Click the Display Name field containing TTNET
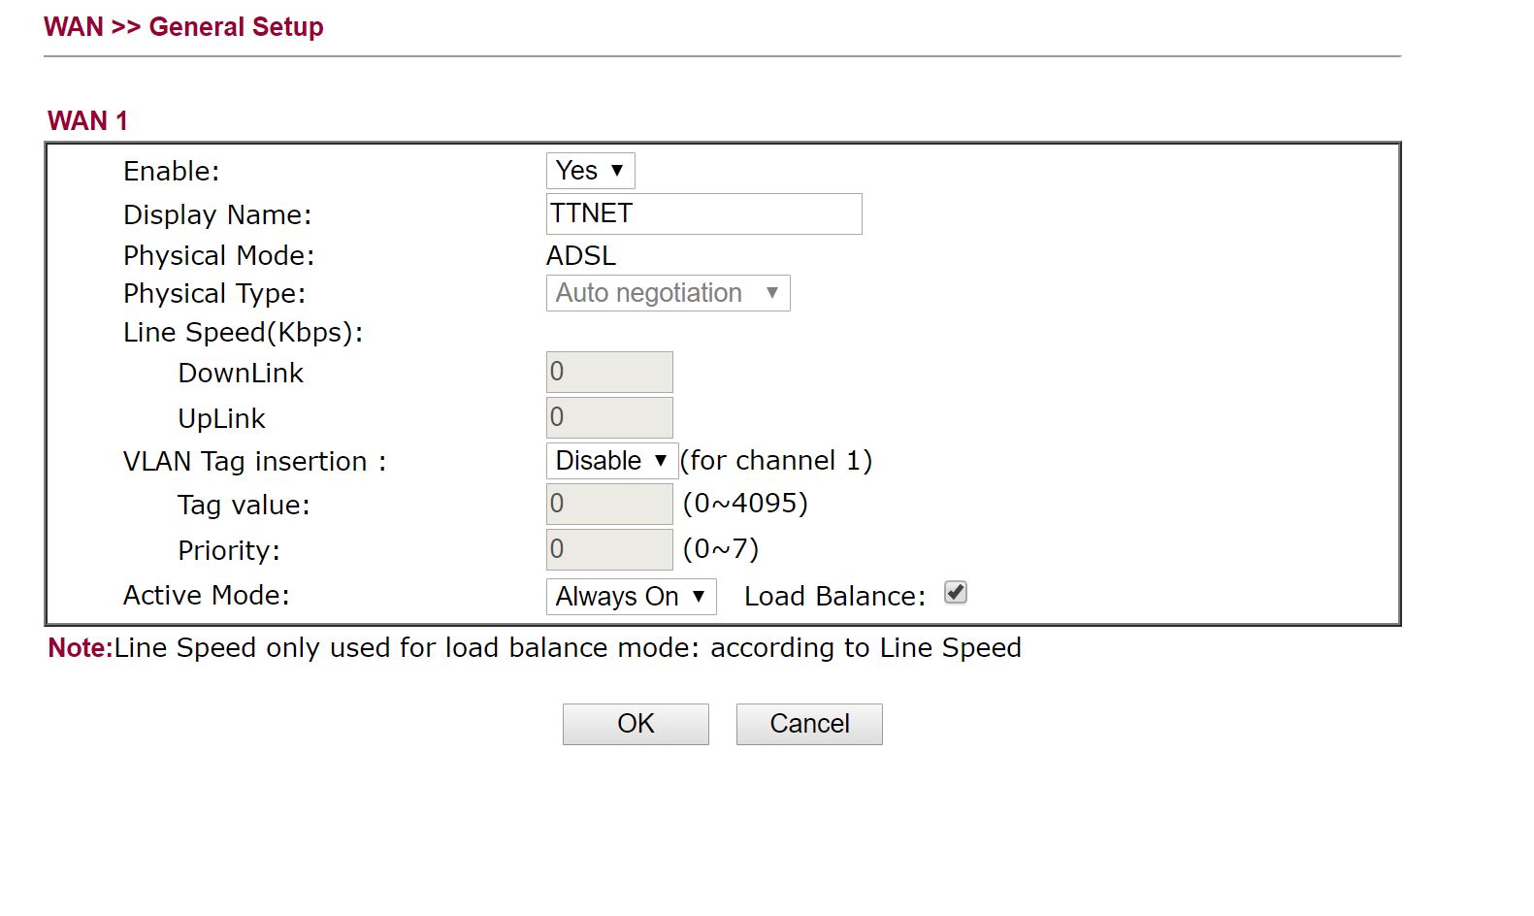 (x=703, y=213)
